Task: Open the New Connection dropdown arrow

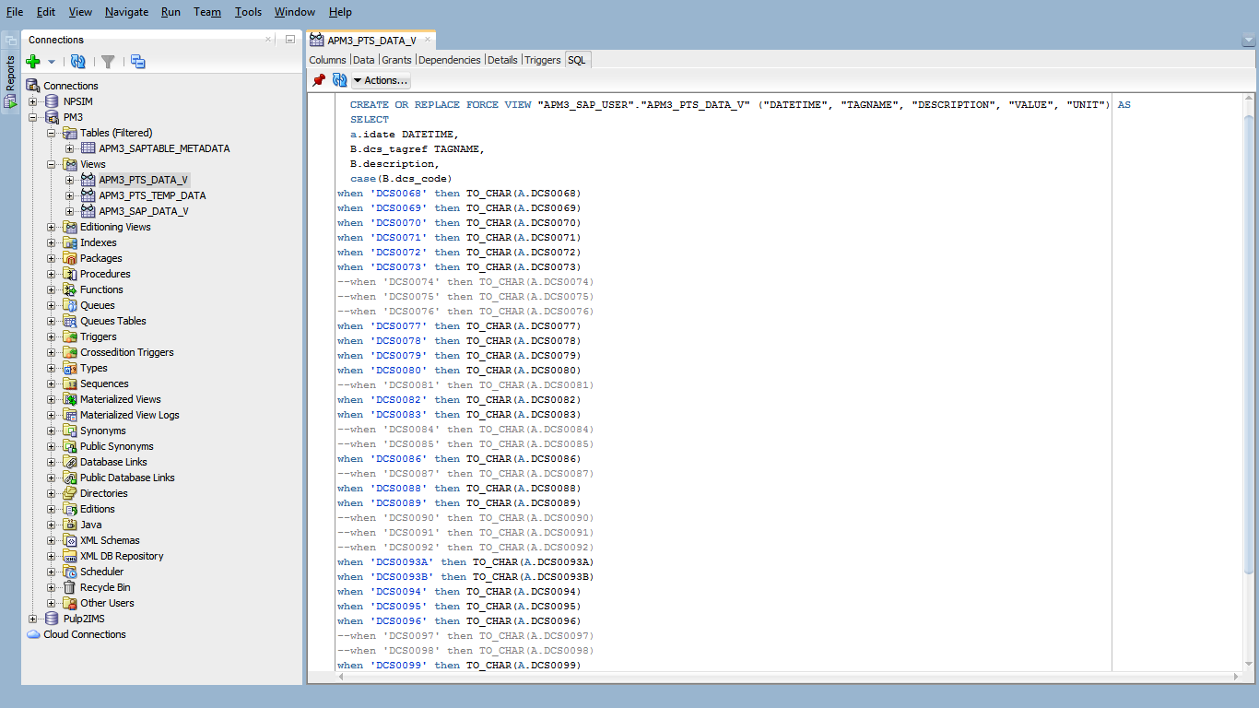Action: tap(52, 62)
